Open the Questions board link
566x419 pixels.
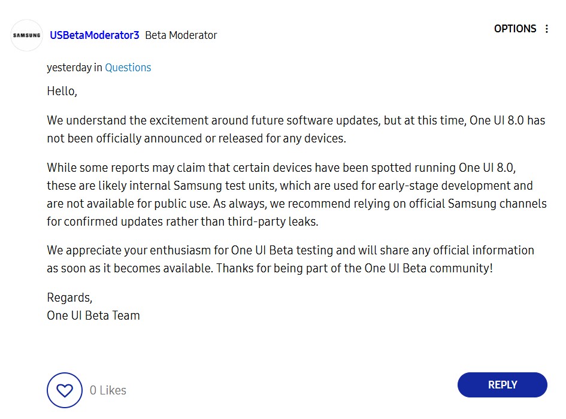(128, 68)
